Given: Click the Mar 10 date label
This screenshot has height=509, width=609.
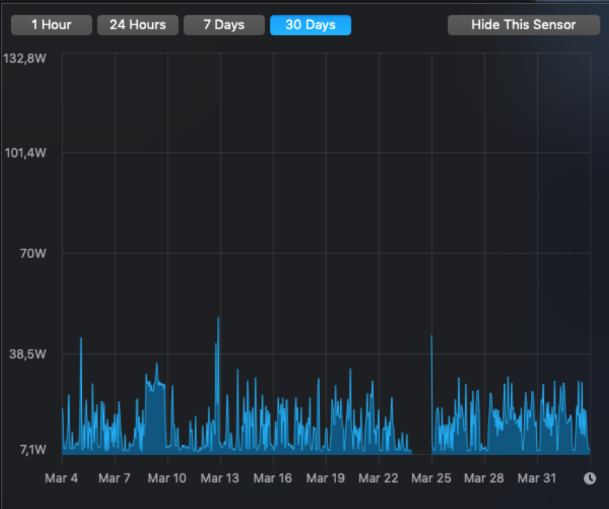Looking at the screenshot, I should coord(167,479).
